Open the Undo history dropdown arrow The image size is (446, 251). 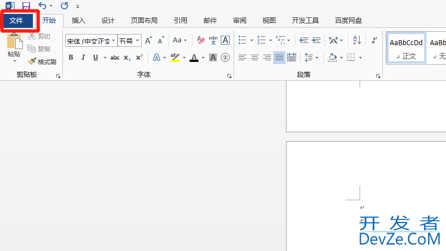tap(51, 6)
